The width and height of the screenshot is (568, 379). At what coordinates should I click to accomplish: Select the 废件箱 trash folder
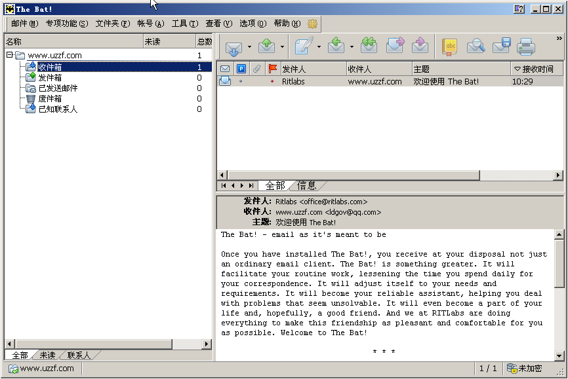pos(50,99)
